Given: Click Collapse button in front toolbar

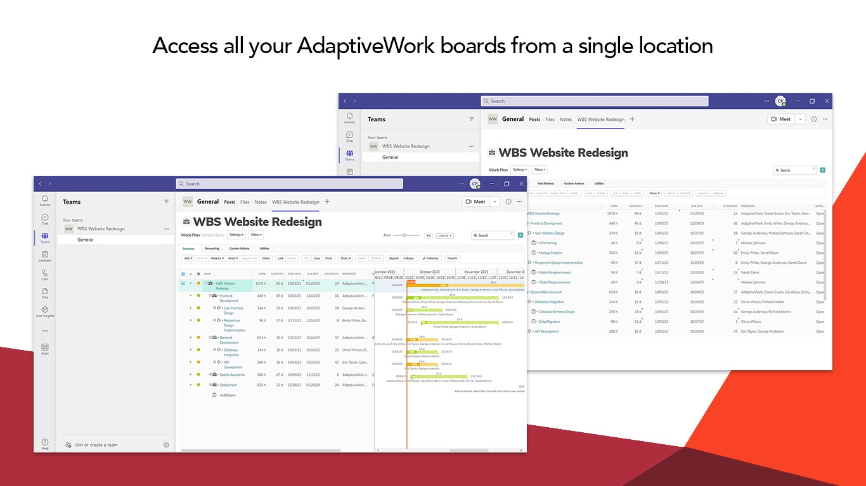Looking at the screenshot, I should (409, 258).
